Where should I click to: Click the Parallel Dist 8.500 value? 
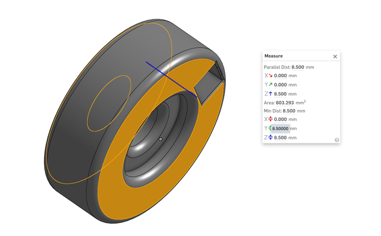298,67
